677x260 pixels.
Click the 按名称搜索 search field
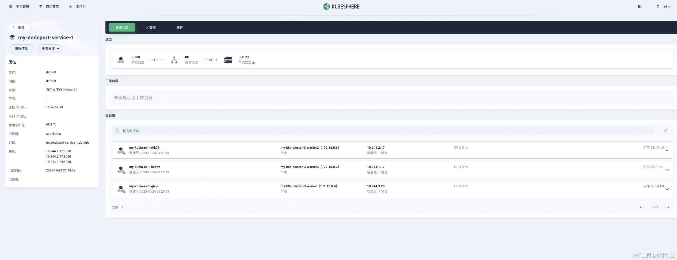tap(383, 131)
